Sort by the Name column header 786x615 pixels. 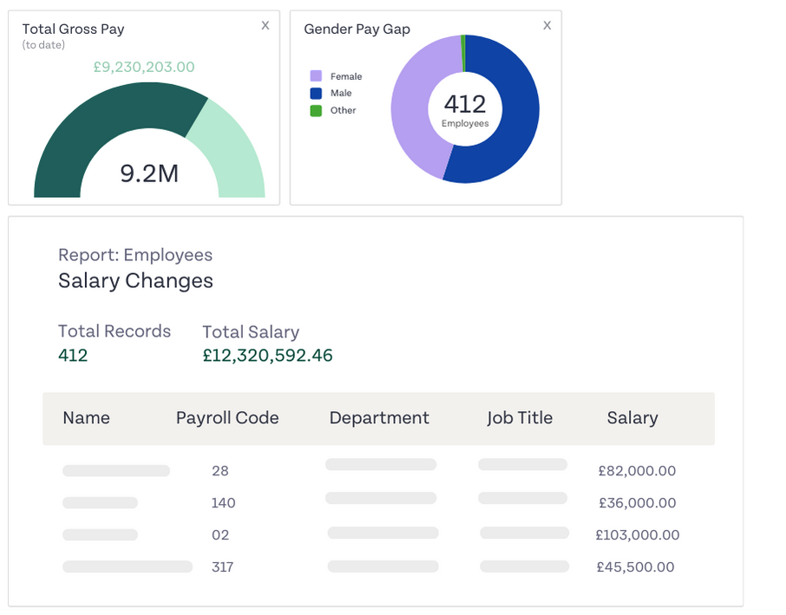[x=87, y=418]
